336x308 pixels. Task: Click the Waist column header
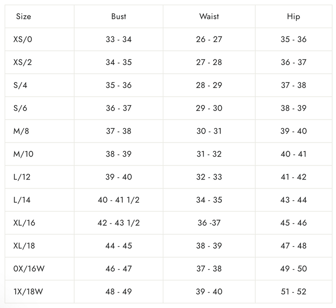(209, 16)
